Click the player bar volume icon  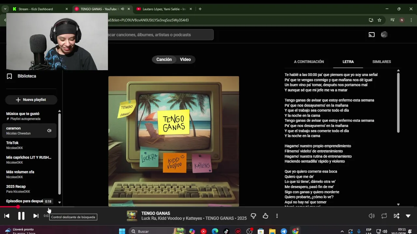click(x=371, y=216)
